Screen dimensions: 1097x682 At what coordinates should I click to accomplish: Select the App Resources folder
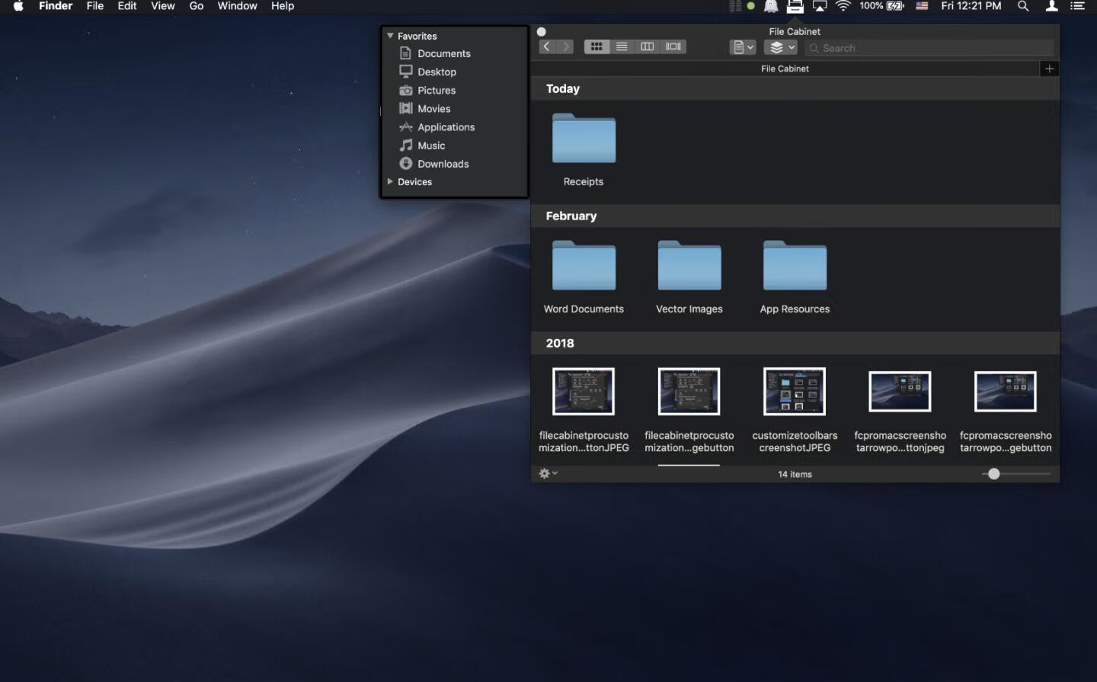coord(795,266)
